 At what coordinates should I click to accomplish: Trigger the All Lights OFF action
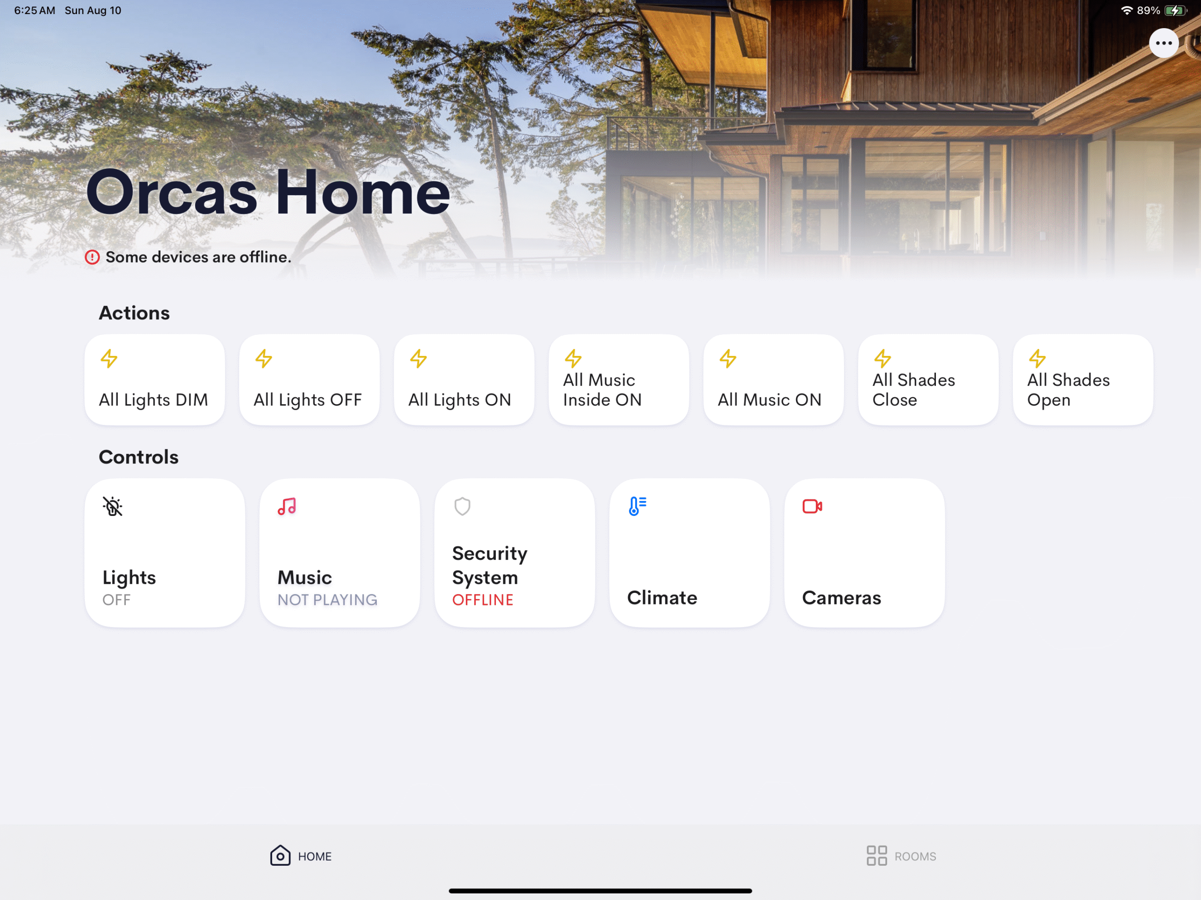(310, 380)
